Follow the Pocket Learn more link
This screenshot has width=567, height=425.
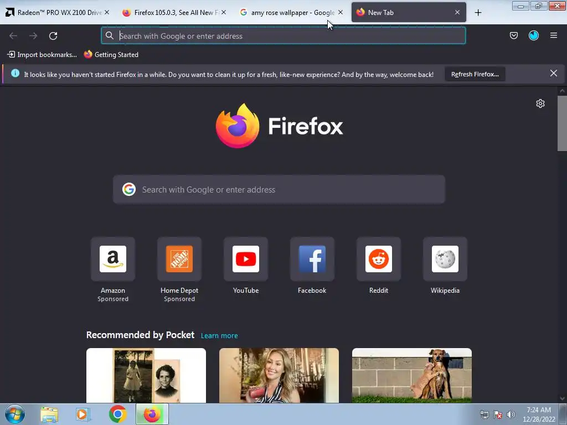[219, 336]
